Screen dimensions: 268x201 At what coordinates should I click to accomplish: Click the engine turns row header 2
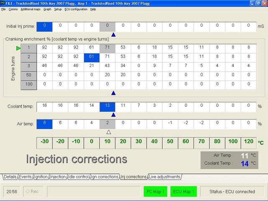pyautogui.click(x=29, y=58)
